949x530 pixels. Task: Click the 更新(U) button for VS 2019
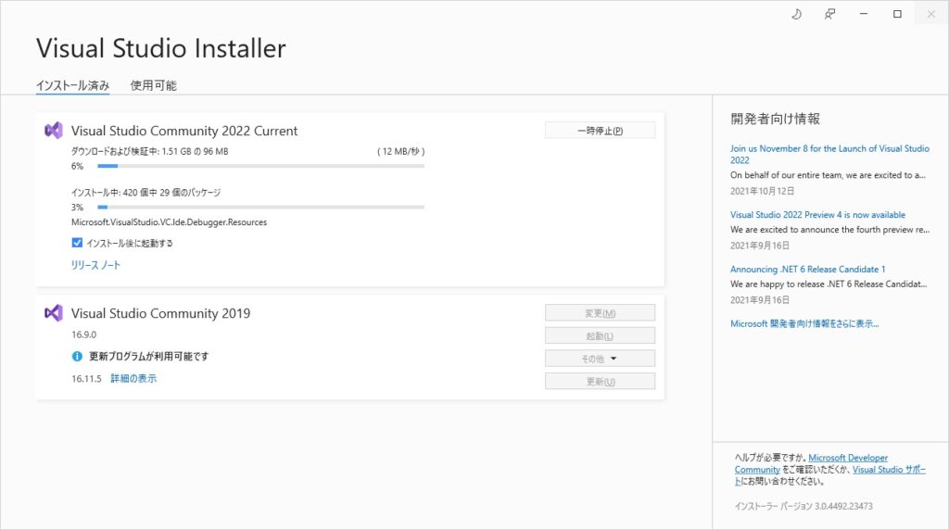coord(600,382)
